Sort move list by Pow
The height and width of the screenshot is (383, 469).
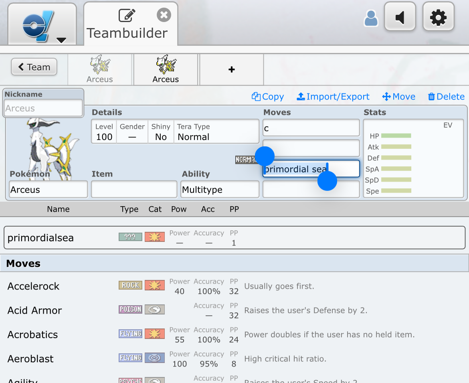point(179,209)
